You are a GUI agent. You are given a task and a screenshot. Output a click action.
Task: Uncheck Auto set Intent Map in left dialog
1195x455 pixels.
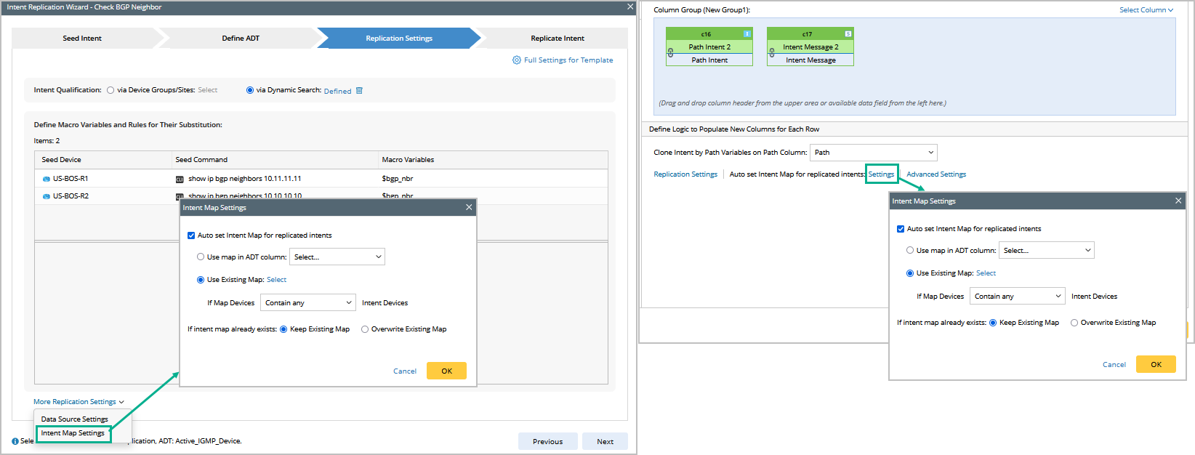191,235
